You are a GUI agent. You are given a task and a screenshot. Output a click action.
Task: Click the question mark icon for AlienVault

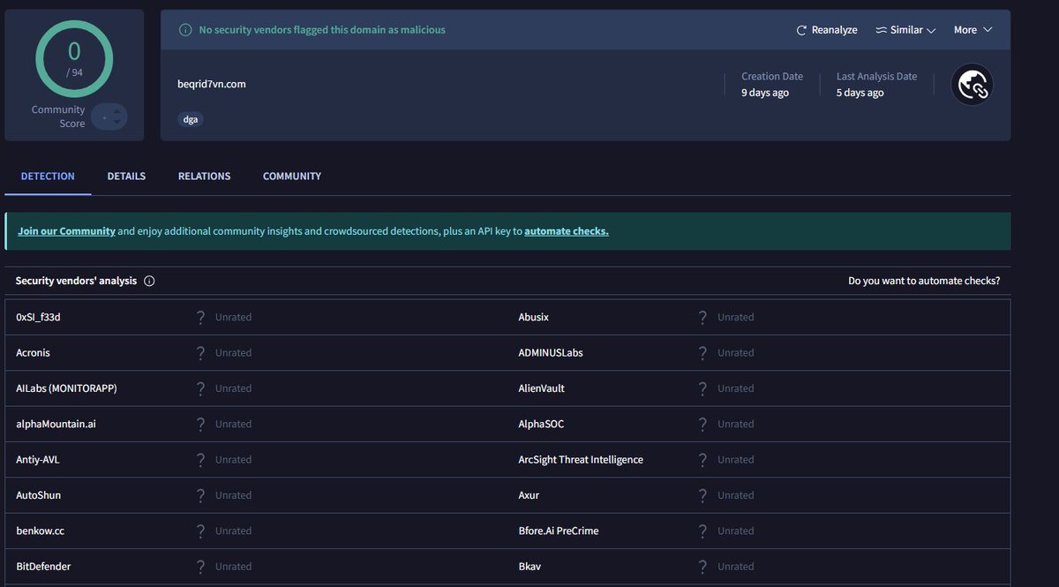pos(703,388)
